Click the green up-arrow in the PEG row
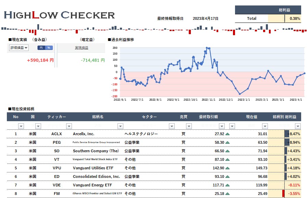Screen dimensions: 308x198 (227, 142)
